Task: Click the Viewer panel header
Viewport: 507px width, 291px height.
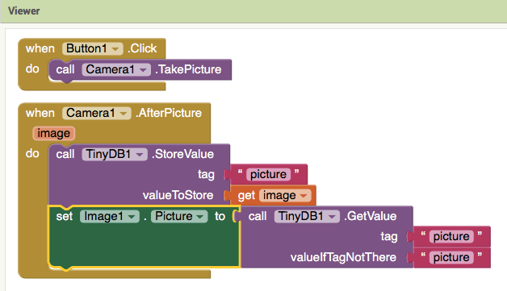Action: tap(253, 11)
